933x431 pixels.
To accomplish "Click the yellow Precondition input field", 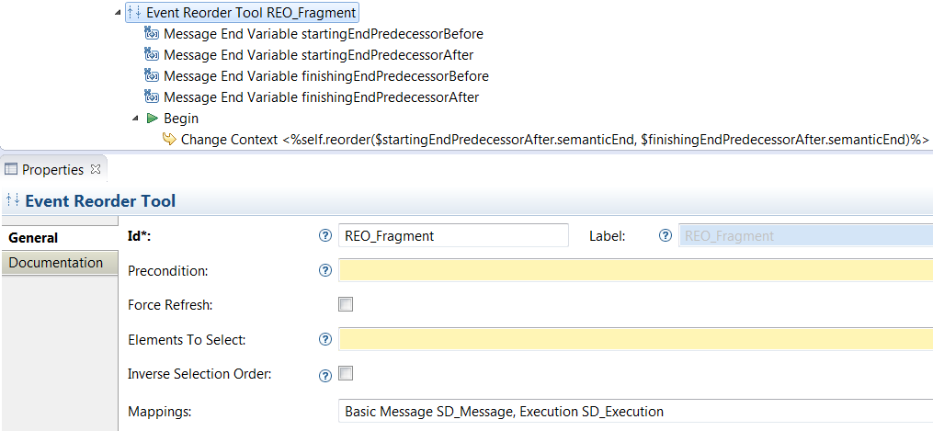I will pyautogui.click(x=634, y=271).
